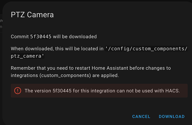Click the red error alert icon

[x=18, y=90]
